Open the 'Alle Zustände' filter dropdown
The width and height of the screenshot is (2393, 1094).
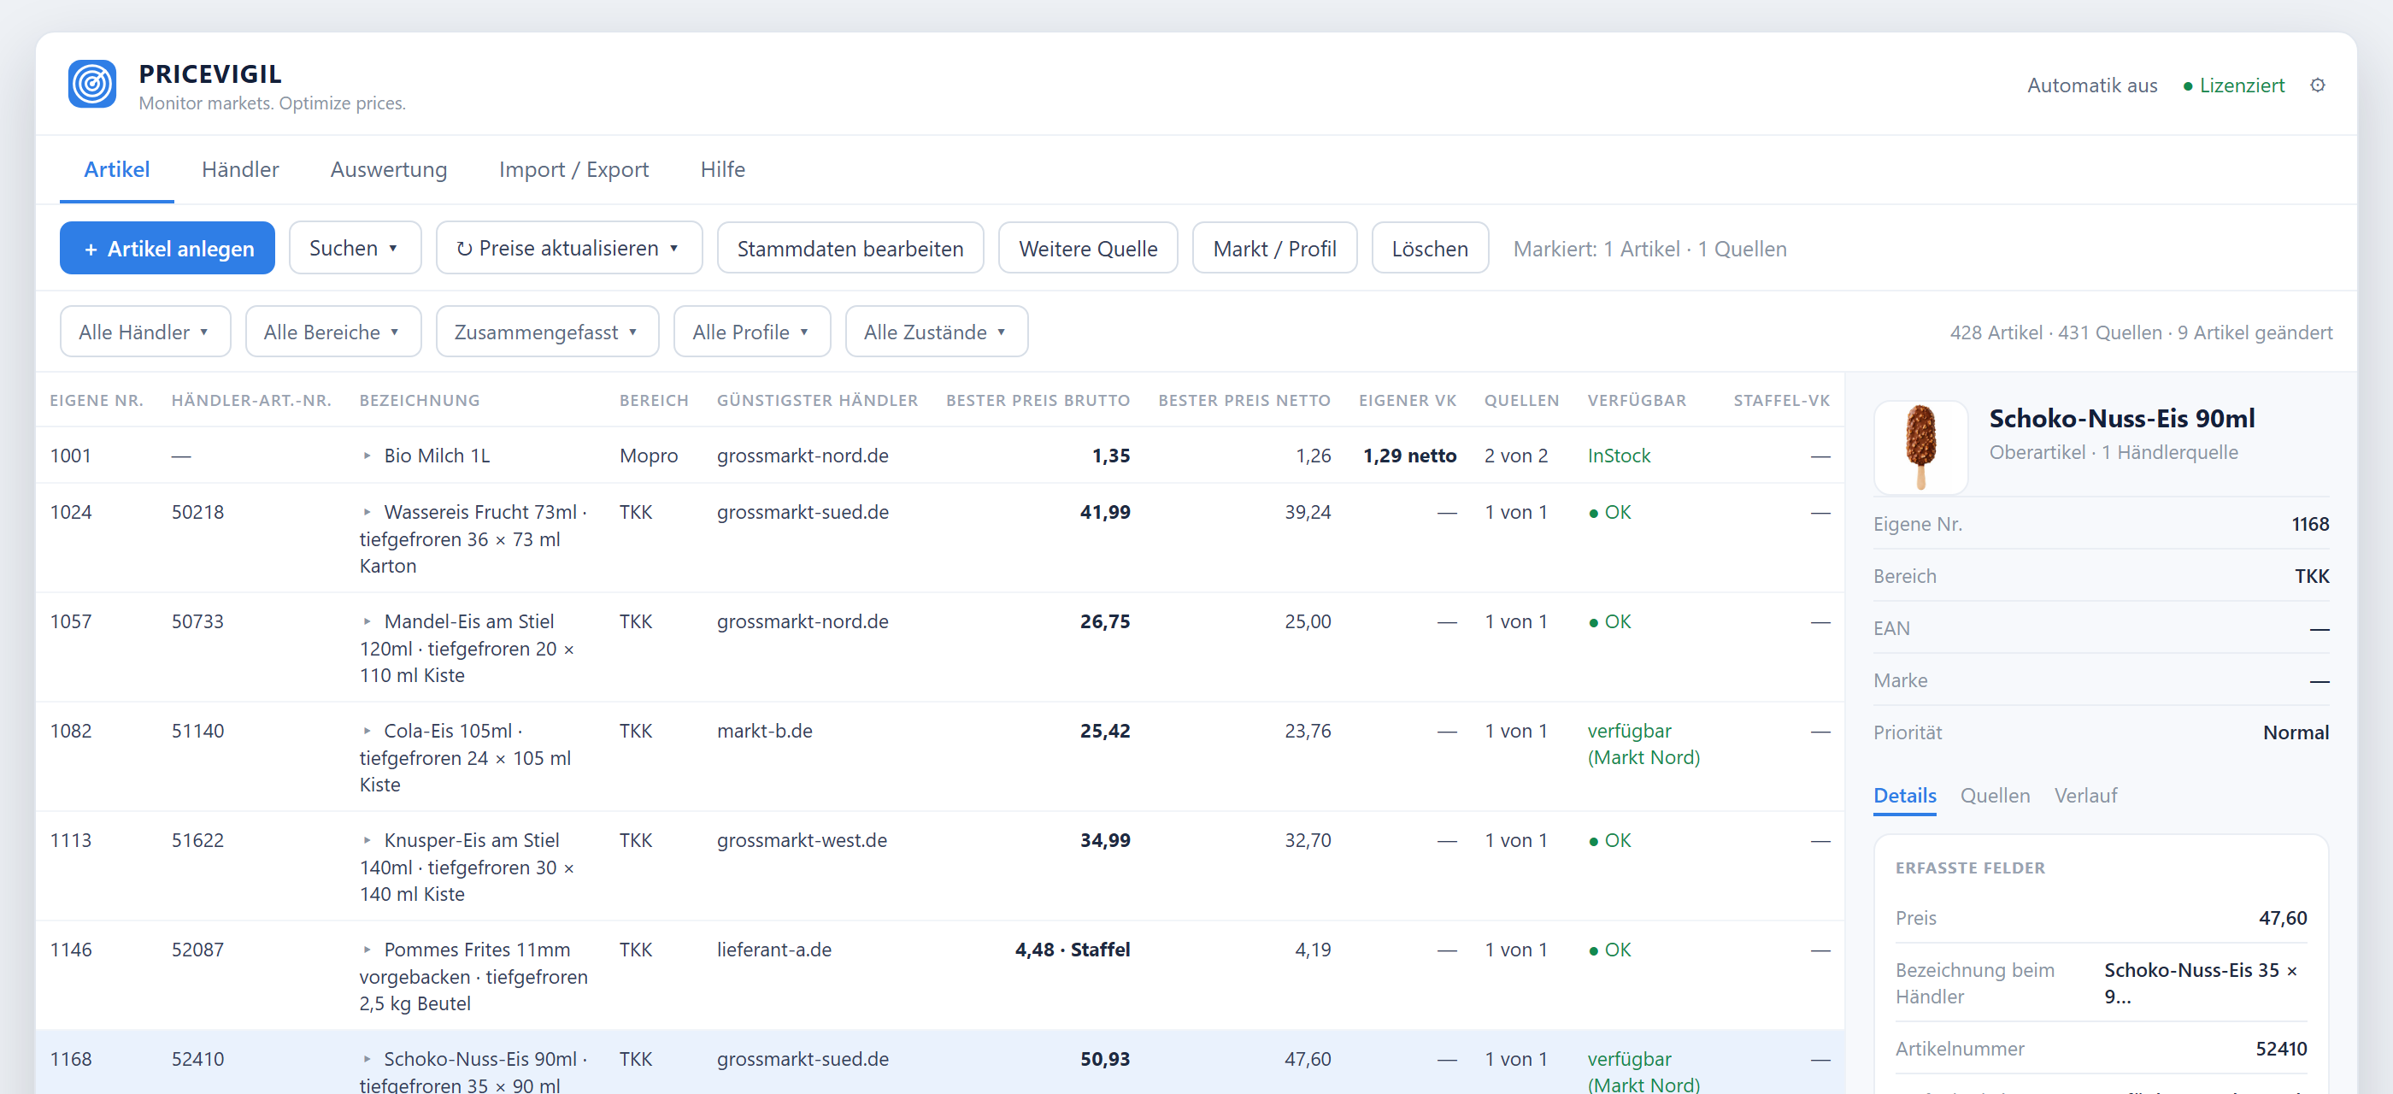937,332
